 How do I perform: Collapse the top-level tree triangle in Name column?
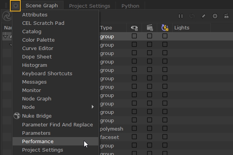coord(5,37)
